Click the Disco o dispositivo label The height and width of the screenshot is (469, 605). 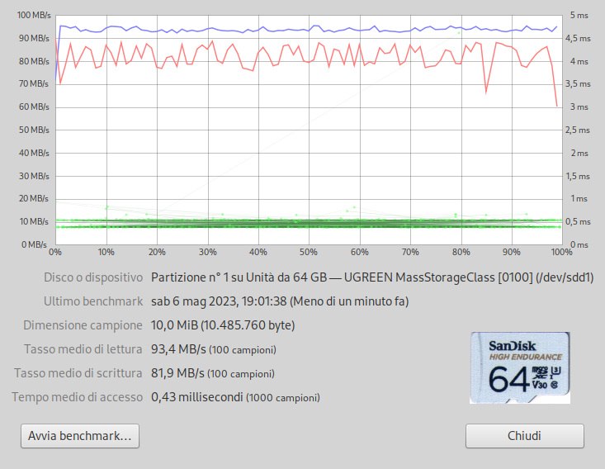pos(93,277)
